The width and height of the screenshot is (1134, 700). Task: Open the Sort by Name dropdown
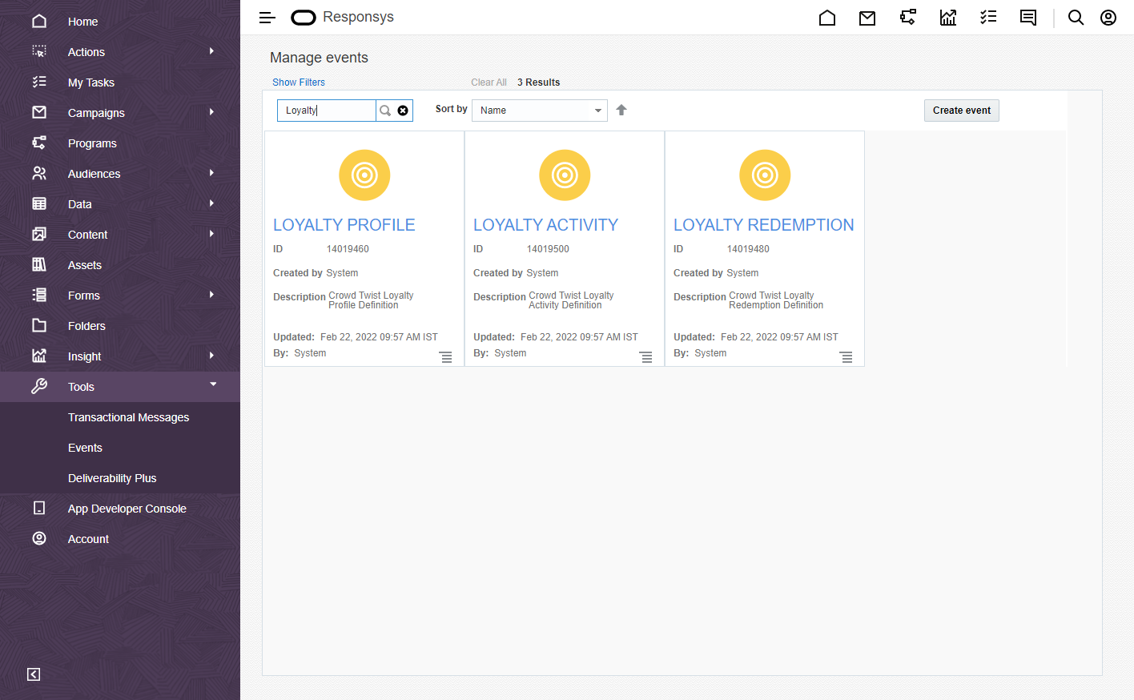pos(539,110)
